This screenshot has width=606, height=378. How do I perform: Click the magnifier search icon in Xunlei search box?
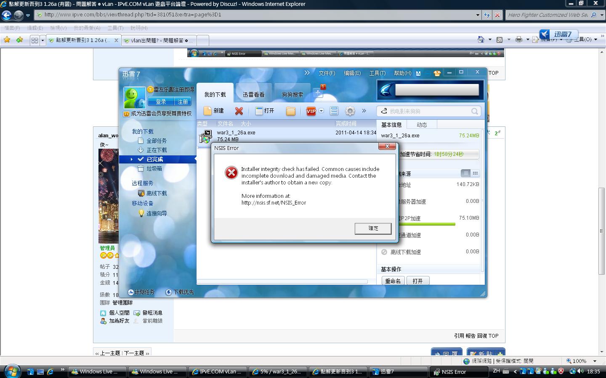coord(475,111)
